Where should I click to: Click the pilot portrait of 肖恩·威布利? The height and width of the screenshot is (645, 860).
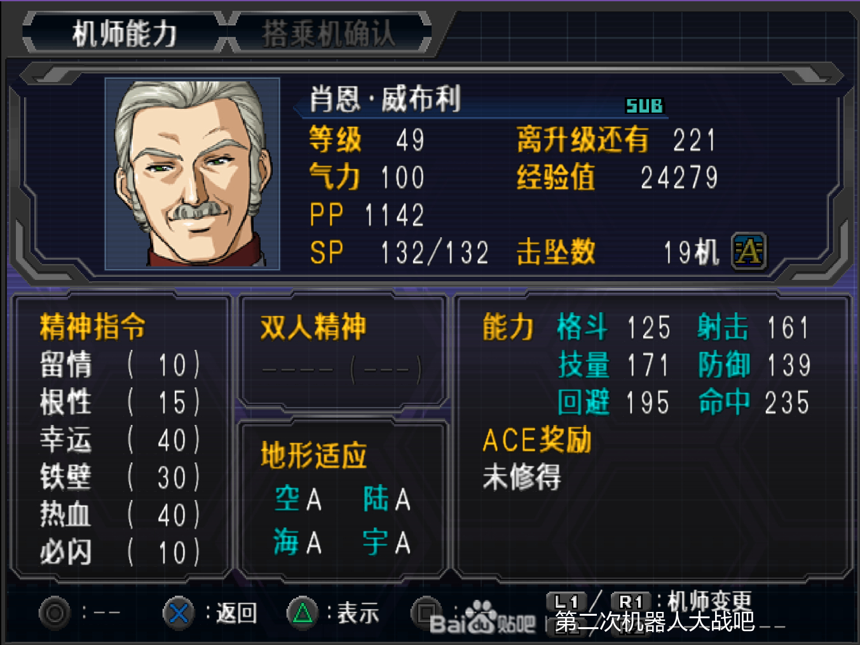pos(193,174)
